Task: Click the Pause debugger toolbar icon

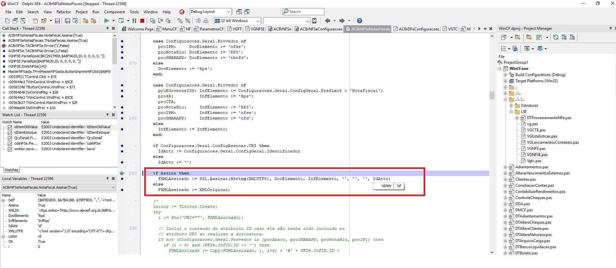Action: pos(134,21)
